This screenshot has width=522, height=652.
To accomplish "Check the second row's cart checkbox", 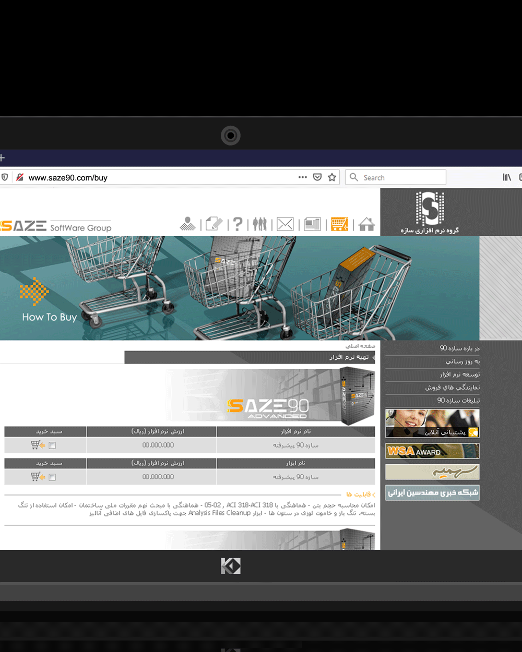I will (52, 477).
